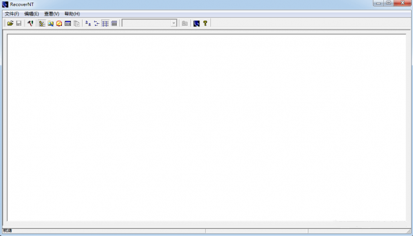Click inside the toolbar combo box field
Screen dimensions: 413x236
(146, 23)
